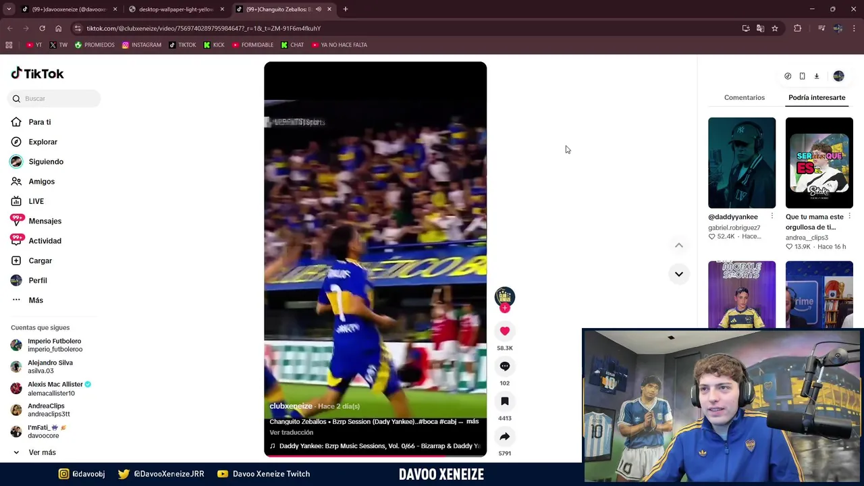Open 'Que tu mama este orgullosa' thumbnail

(x=819, y=163)
